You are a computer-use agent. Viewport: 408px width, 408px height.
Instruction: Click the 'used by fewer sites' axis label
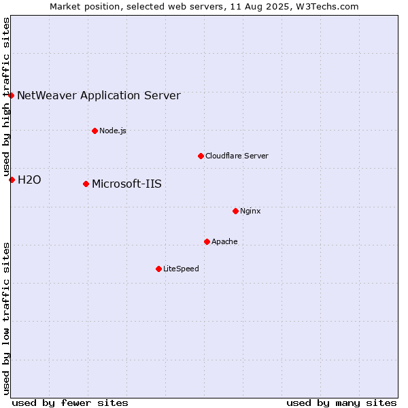(70, 403)
